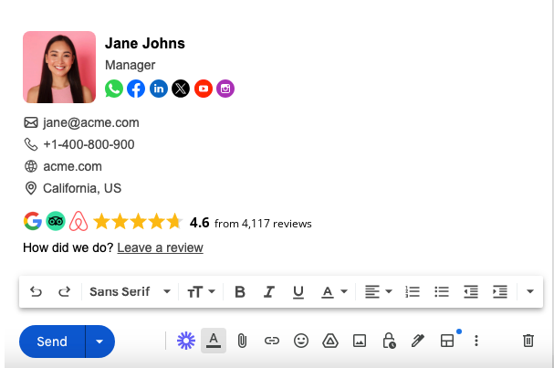The height and width of the screenshot is (368, 554).
Task: Click the five-star rating graphic
Action: pos(138,222)
